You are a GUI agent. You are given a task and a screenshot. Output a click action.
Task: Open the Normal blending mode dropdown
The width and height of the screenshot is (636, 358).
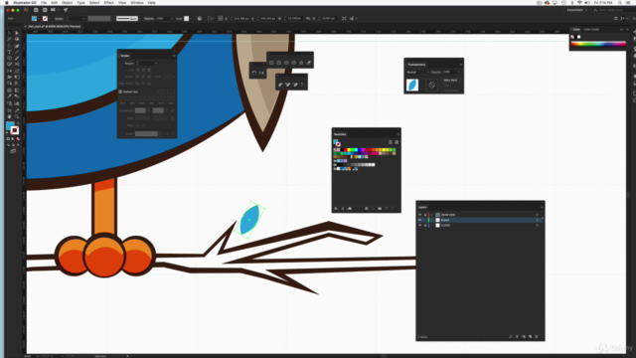pos(417,72)
